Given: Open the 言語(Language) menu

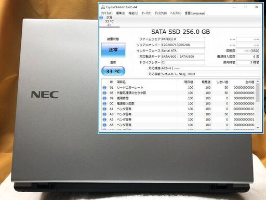Looking at the screenshot, I should [195, 13].
